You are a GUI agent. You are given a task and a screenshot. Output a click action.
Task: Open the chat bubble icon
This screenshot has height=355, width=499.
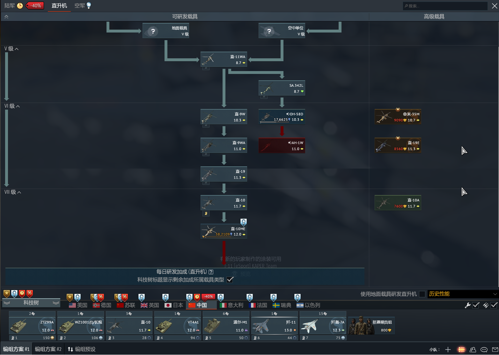click(484, 350)
